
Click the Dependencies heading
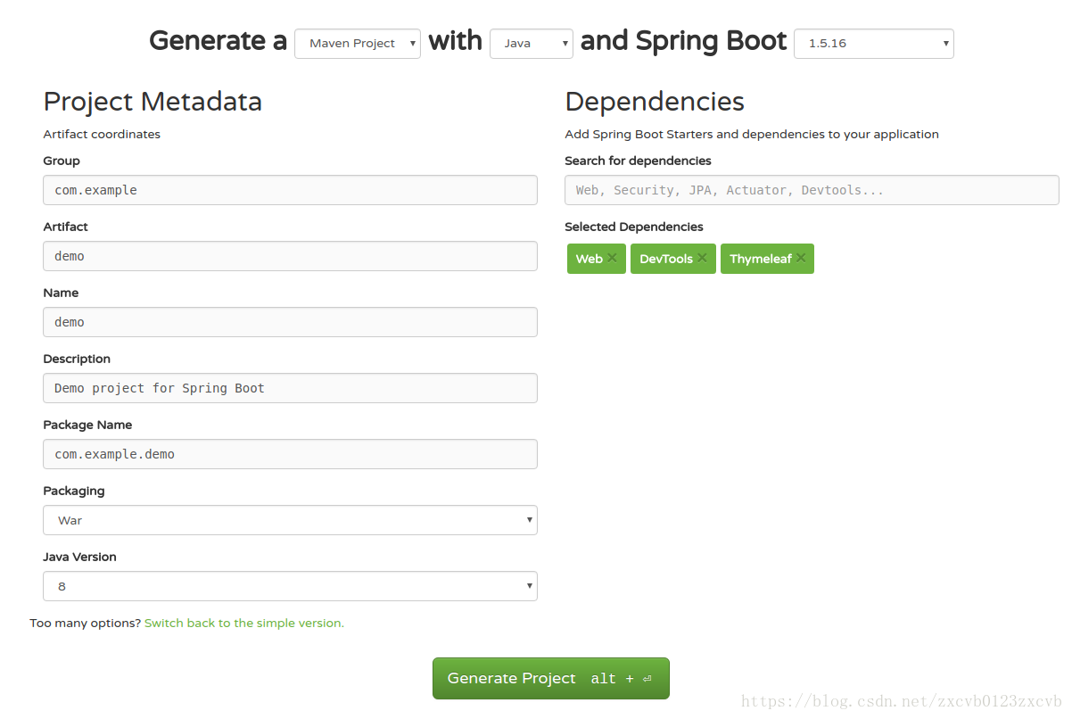coord(655,102)
